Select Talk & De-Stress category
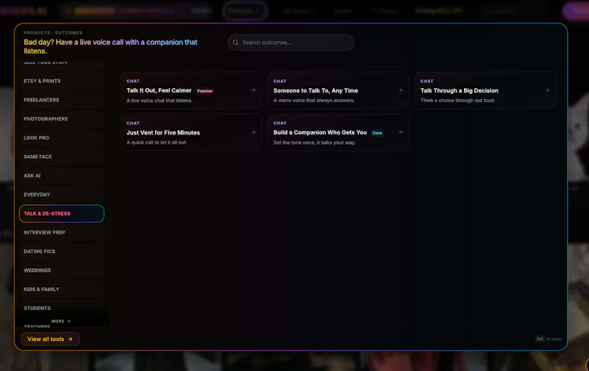 (x=62, y=213)
